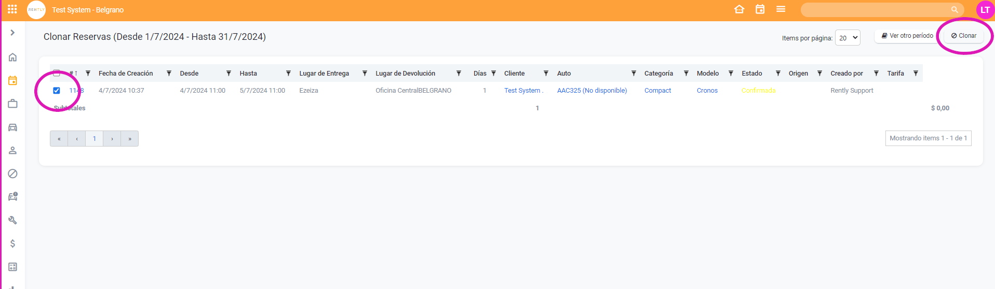Sort by Fecha de Creación column header
Image resolution: width=995 pixels, height=289 pixels.
pos(126,74)
